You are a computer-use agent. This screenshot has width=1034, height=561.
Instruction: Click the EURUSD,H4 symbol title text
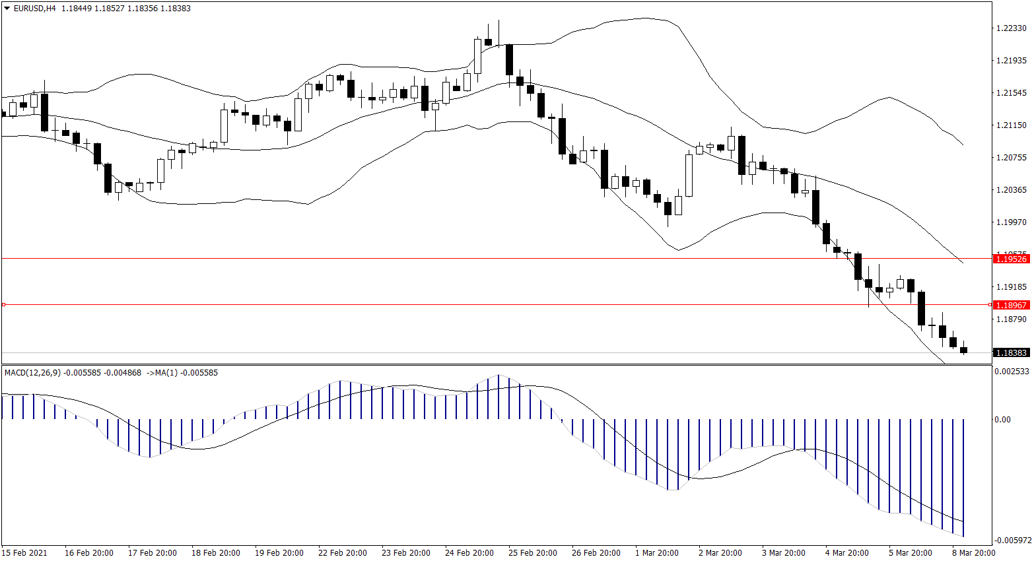point(34,9)
